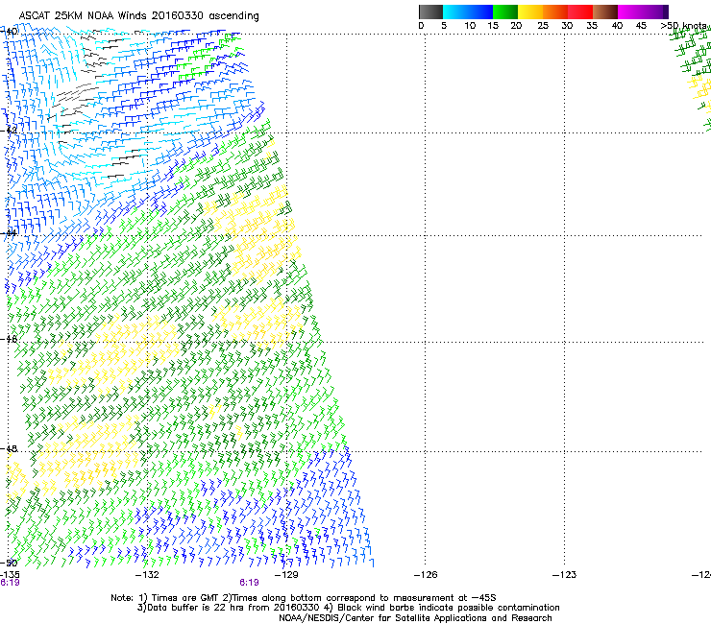Click the legend value '5'
The height and width of the screenshot is (624, 711).
pyautogui.click(x=444, y=26)
